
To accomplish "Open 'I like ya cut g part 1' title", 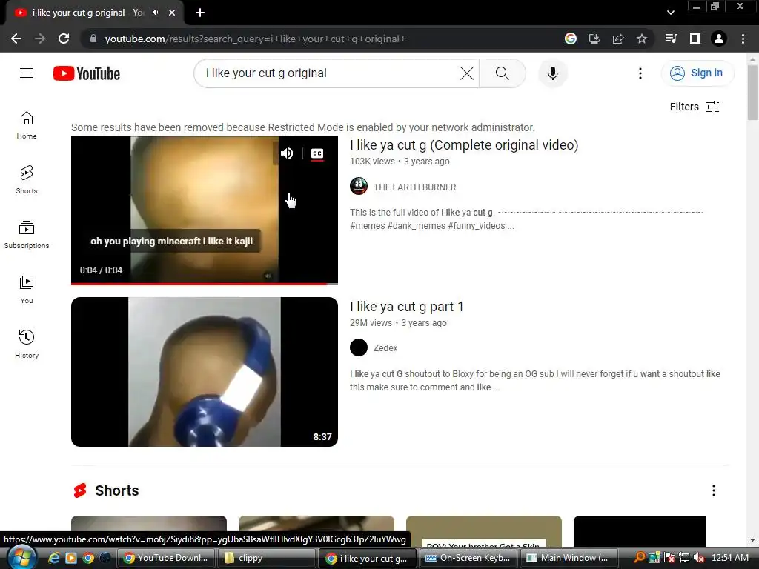I will [407, 307].
